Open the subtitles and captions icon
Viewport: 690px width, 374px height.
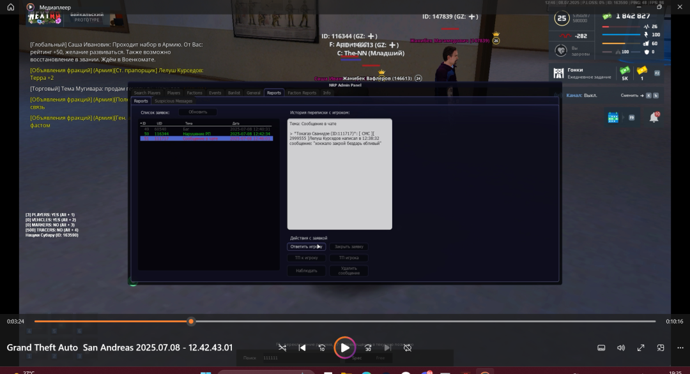601,348
